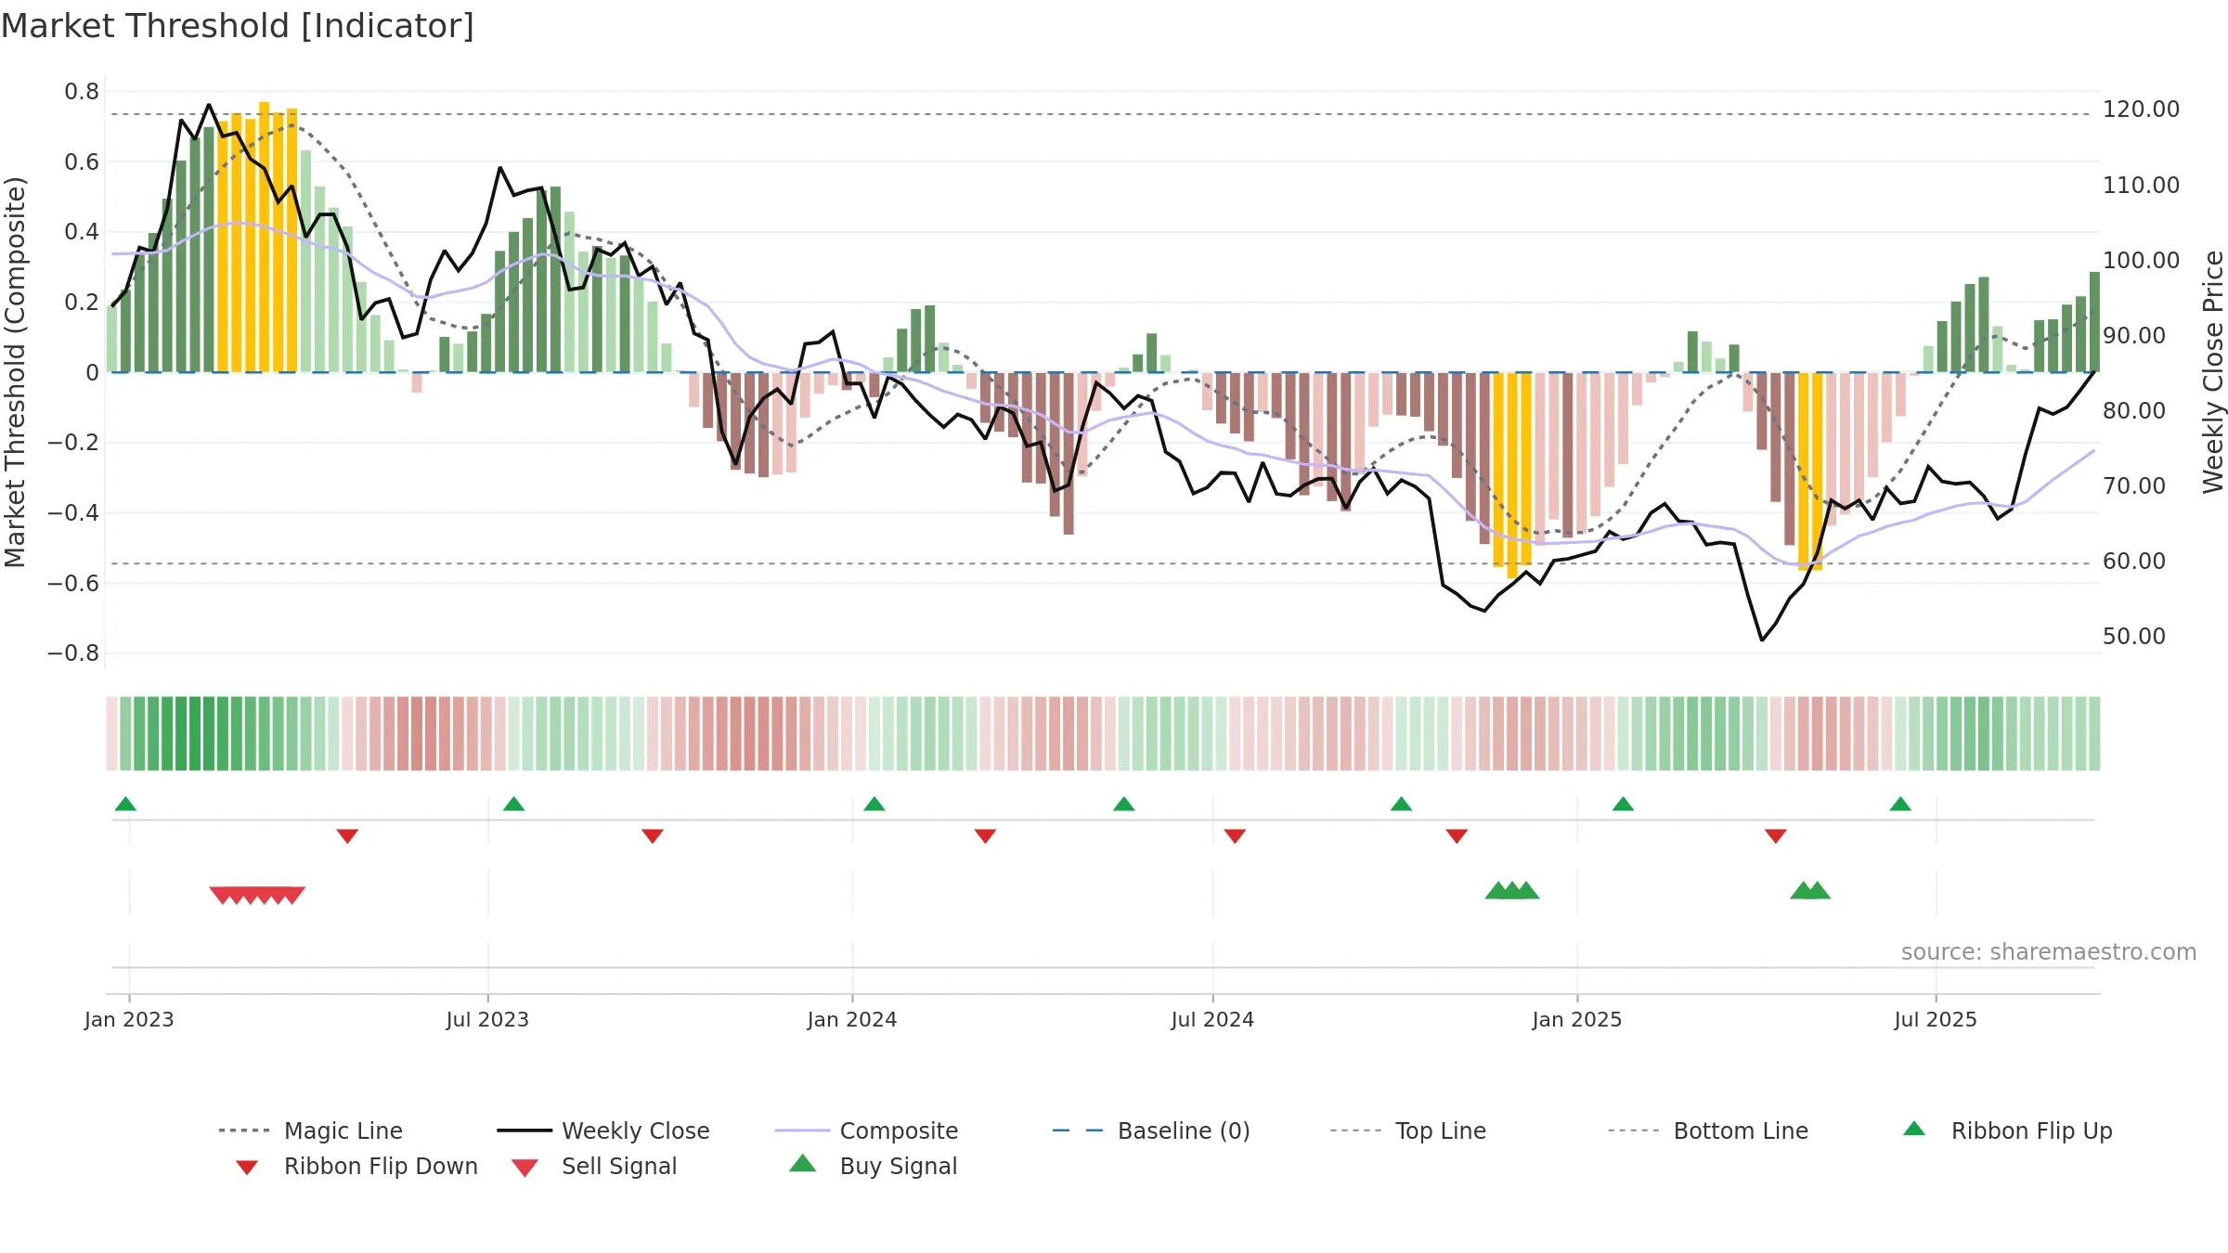Click the Ribbon Flip Up marker at Jan 2023
This screenshot has width=2228, height=1253.
click(x=125, y=804)
